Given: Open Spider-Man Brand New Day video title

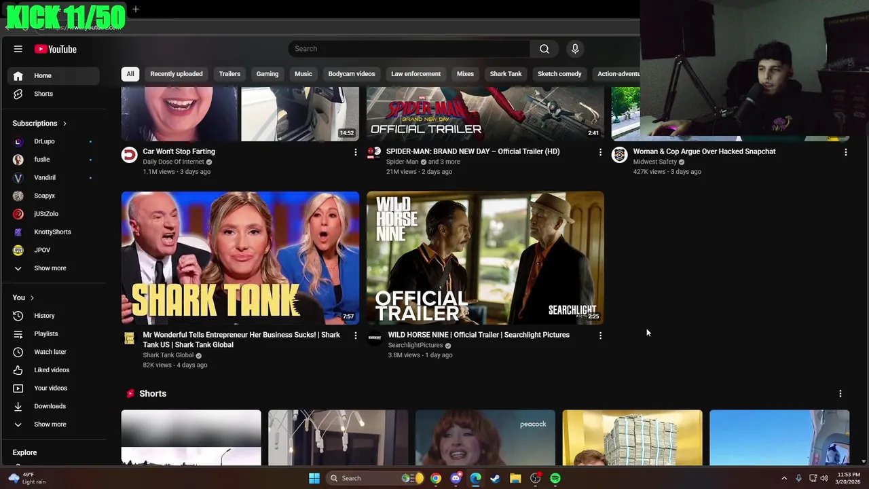Looking at the screenshot, I should (x=473, y=151).
